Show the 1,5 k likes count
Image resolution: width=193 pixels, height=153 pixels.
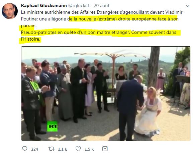click(x=89, y=149)
